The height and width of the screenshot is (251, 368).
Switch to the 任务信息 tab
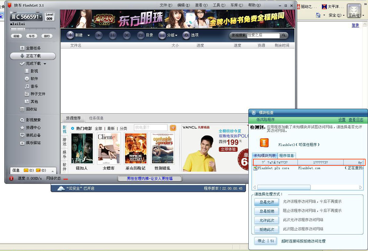96,118
